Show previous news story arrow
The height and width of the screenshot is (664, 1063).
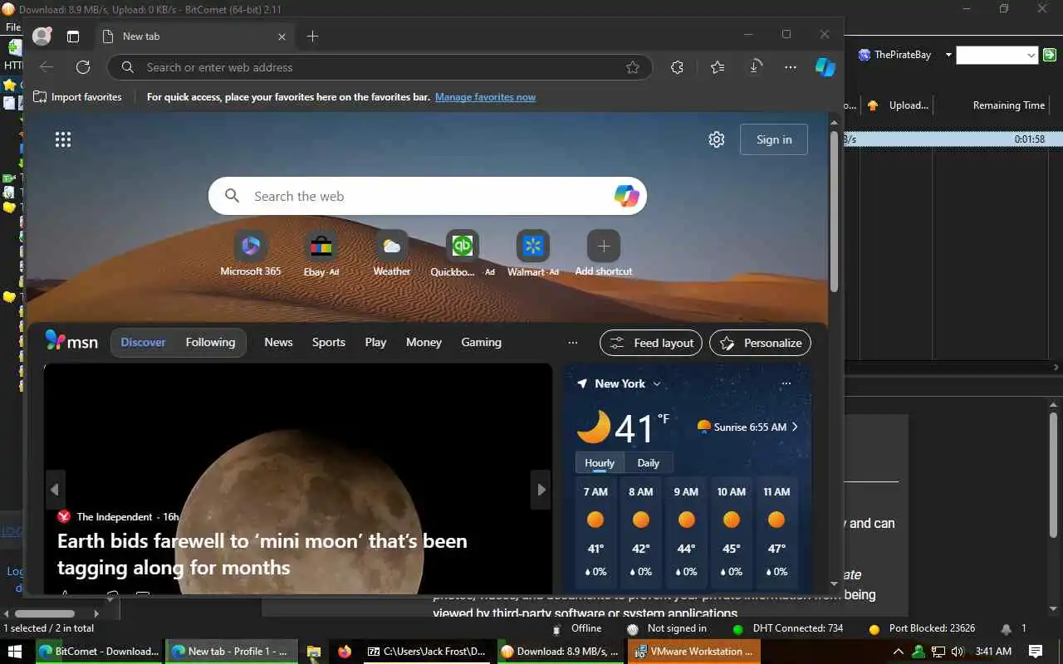tap(55, 490)
